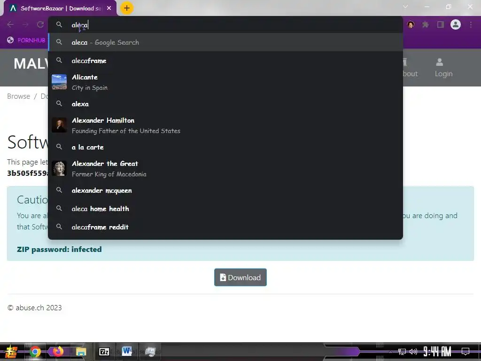Click the Alexander Hamilton portrait thumbnail

point(59,125)
